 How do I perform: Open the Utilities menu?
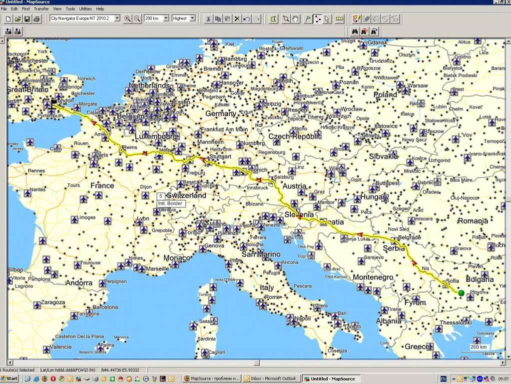click(x=85, y=9)
